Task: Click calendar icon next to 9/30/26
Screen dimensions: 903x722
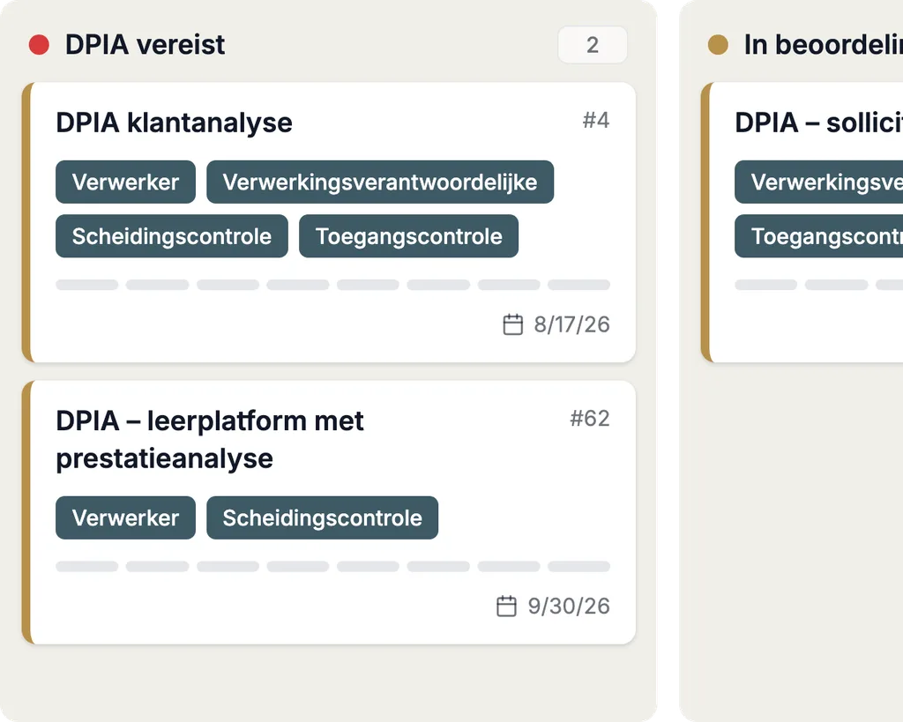Action: point(506,606)
